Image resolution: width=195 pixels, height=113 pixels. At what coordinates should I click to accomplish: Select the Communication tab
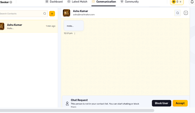(x=104, y=2)
